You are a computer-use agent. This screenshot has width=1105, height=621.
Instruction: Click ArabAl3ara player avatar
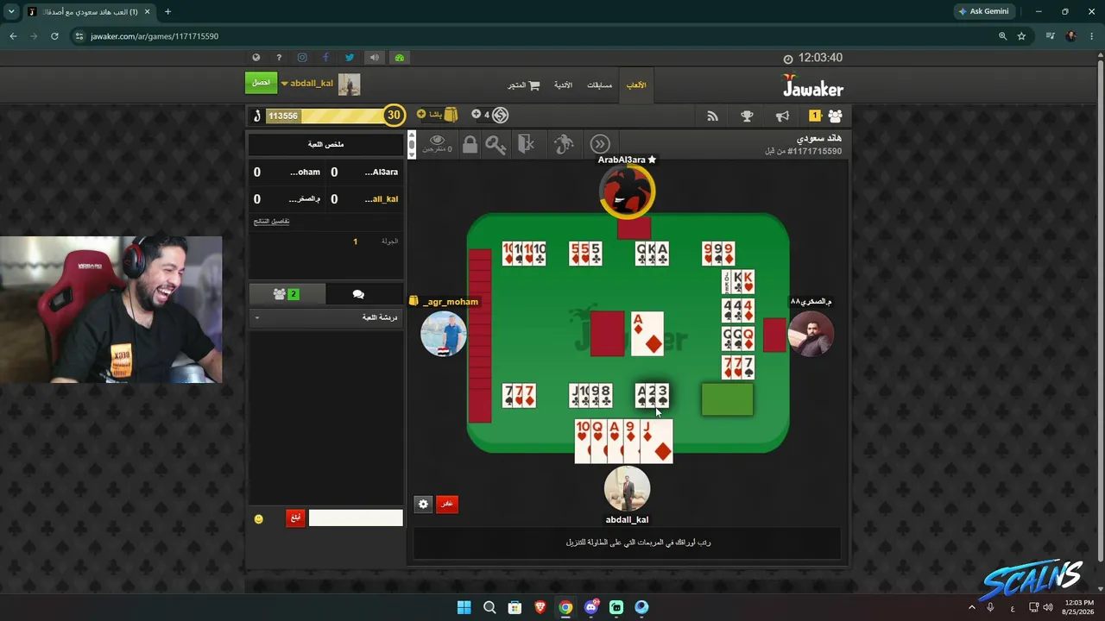click(x=628, y=191)
